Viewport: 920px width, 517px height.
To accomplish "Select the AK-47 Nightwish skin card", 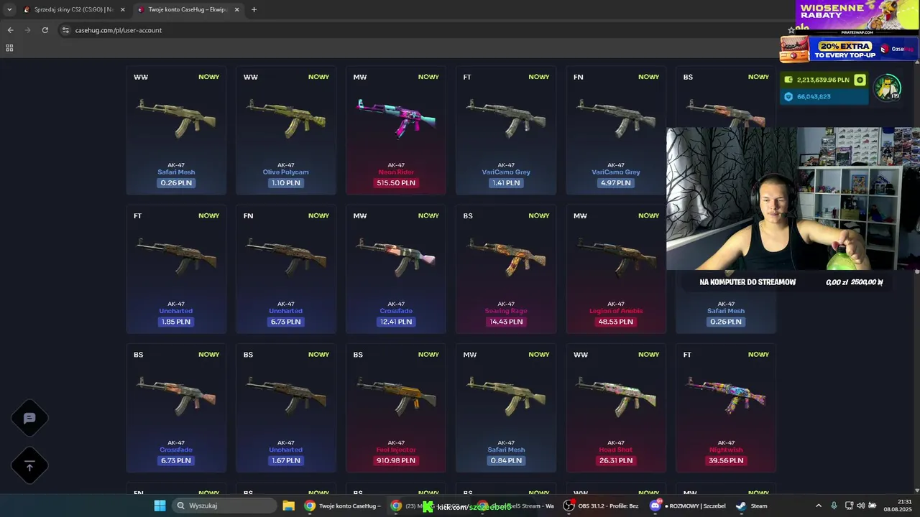I will click(726, 408).
